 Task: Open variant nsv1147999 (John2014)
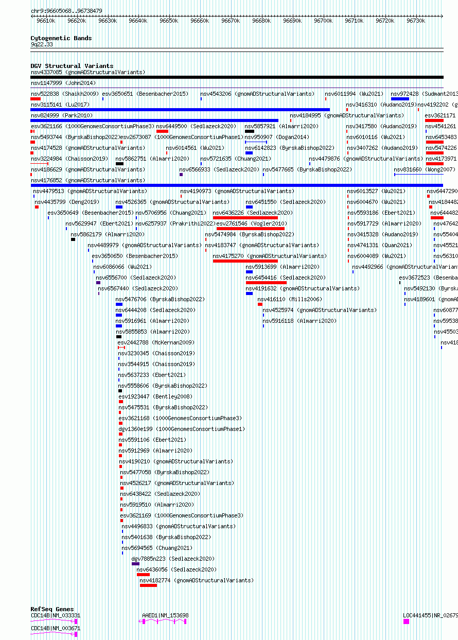[x=63, y=83]
